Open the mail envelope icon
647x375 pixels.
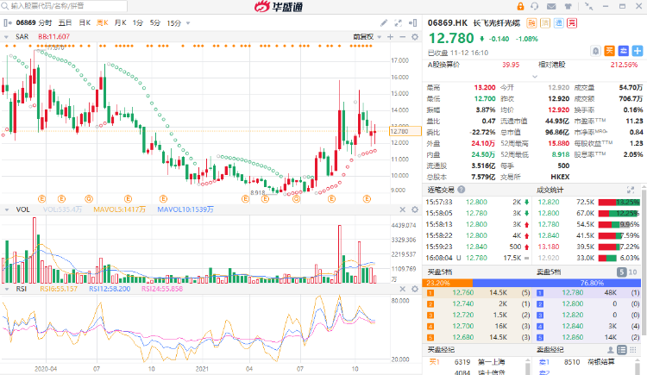(551, 6)
